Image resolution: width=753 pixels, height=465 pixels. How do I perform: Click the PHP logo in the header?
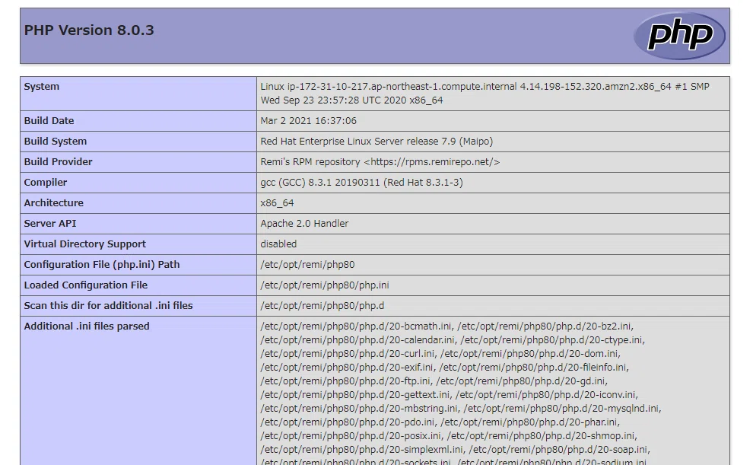pos(679,36)
